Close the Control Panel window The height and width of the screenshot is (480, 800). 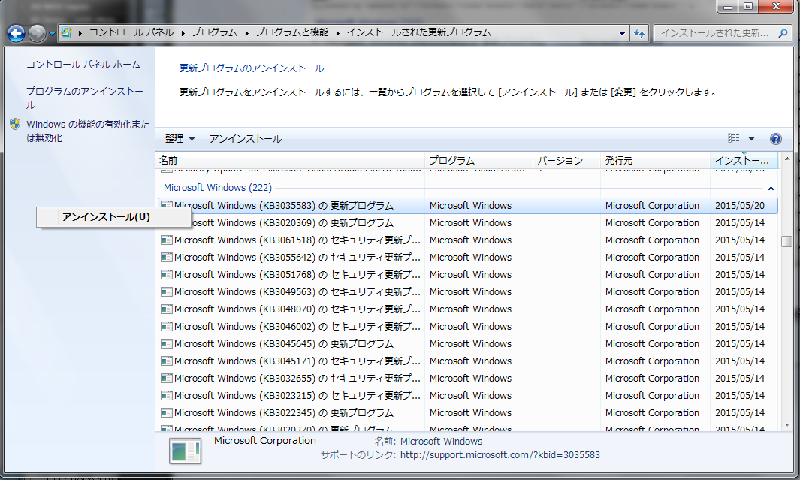[x=775, y=7]
